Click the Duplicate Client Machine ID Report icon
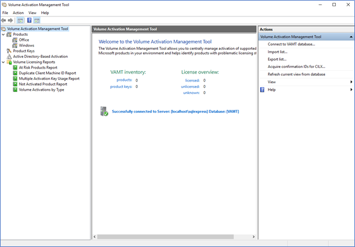 [15, 73]
